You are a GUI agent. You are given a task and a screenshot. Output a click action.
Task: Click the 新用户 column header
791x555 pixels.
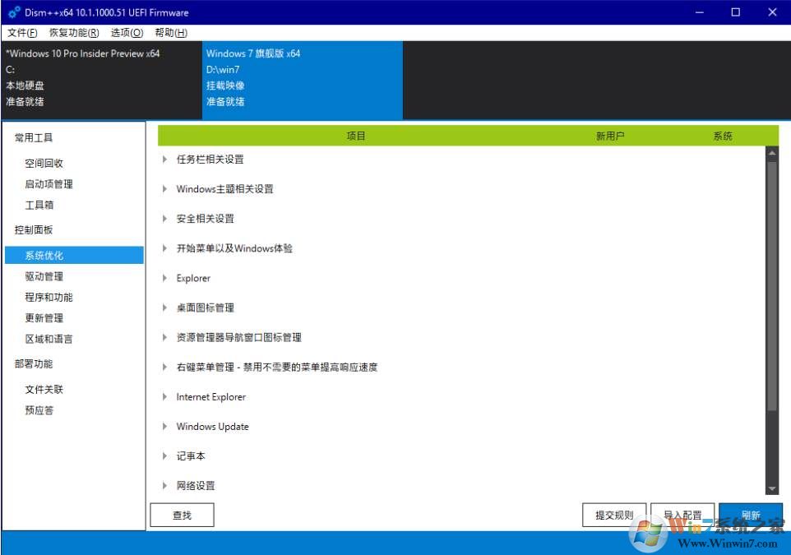(610, 136)
